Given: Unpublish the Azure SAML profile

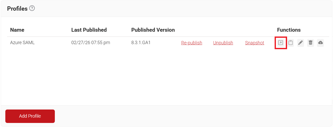Looking at the screenshot, I should 223,43.
